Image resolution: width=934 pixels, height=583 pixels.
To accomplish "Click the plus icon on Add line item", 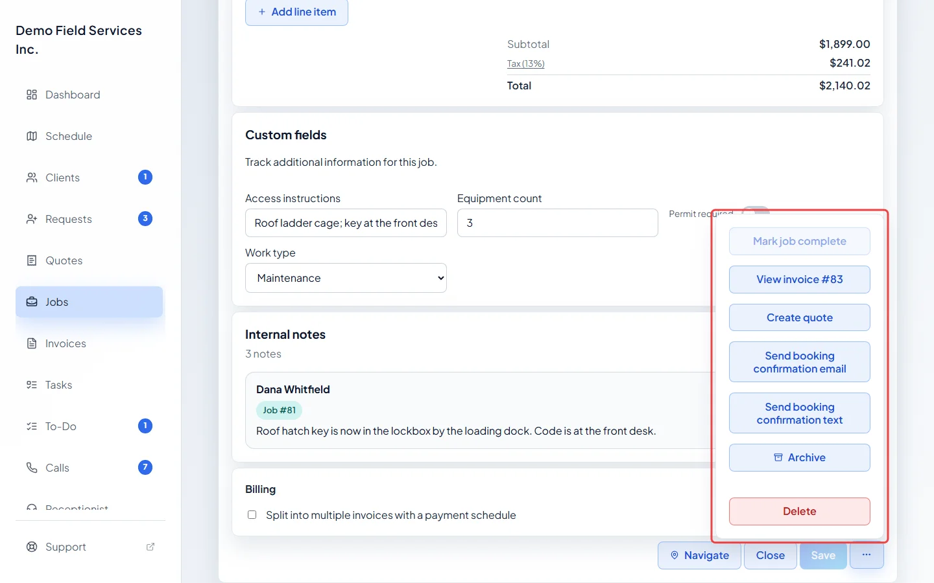I will pos(262,12).
